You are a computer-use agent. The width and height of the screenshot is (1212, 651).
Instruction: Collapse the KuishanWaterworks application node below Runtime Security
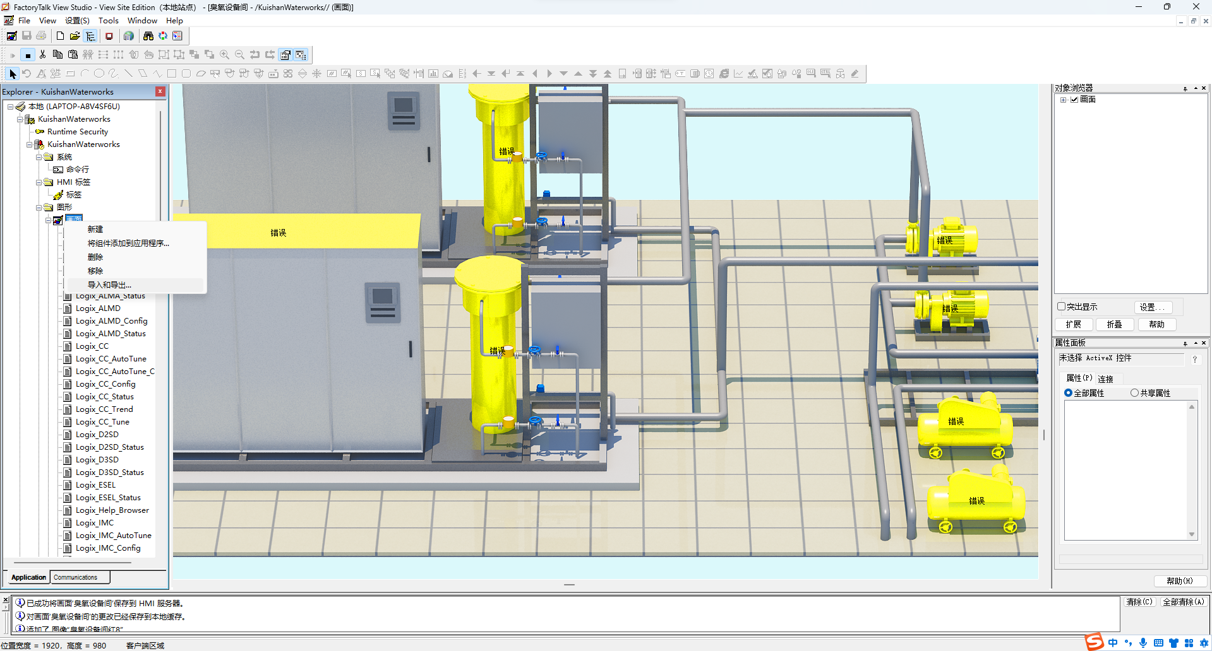click(29, 144)
